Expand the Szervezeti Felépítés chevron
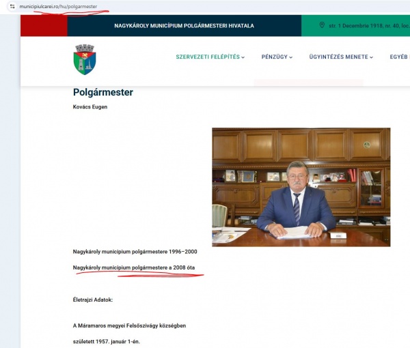Screen dimensions: 410x348 click(x=243, y=57)
